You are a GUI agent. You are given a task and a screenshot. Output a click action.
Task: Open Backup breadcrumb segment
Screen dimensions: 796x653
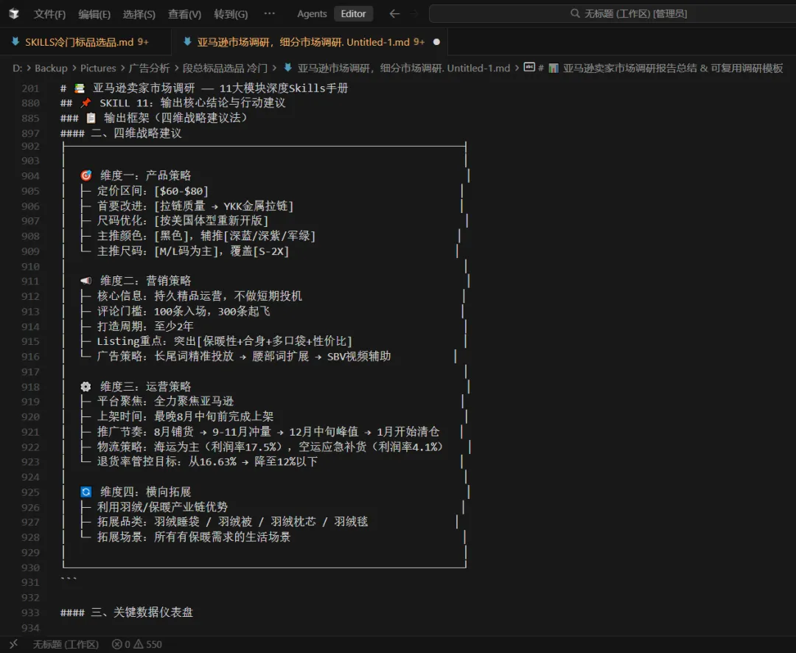(x=51, y=68)
